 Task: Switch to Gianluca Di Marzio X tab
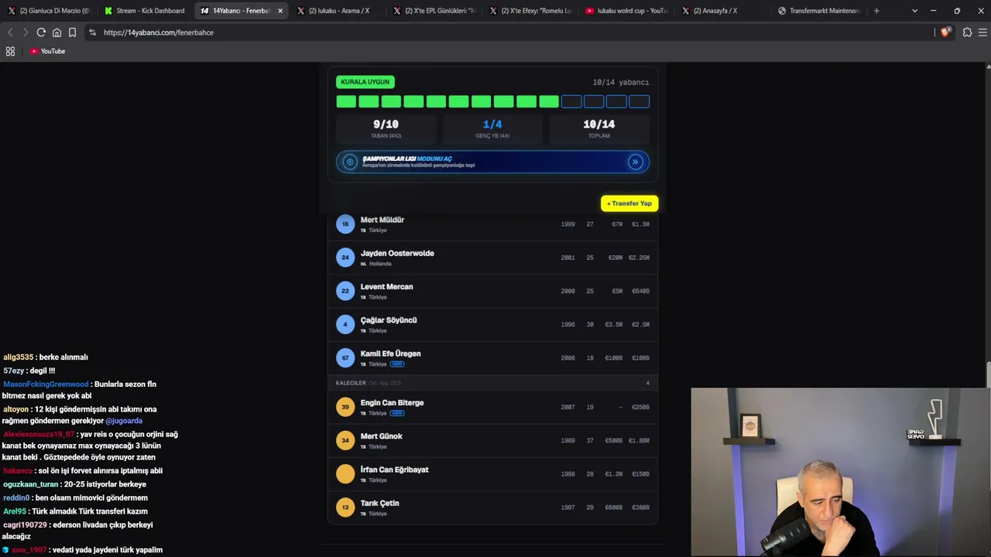pos(48,11)
